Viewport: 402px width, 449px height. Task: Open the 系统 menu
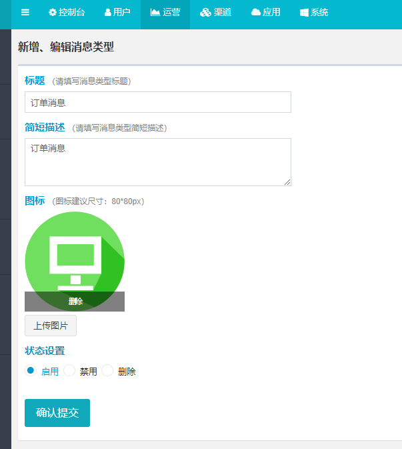coord(314,12)
